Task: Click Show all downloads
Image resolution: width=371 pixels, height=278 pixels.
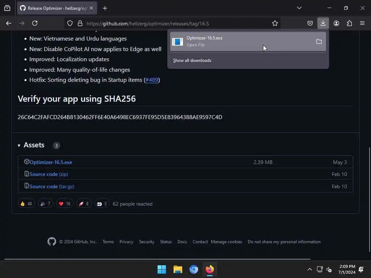Action: coord(192,60)
